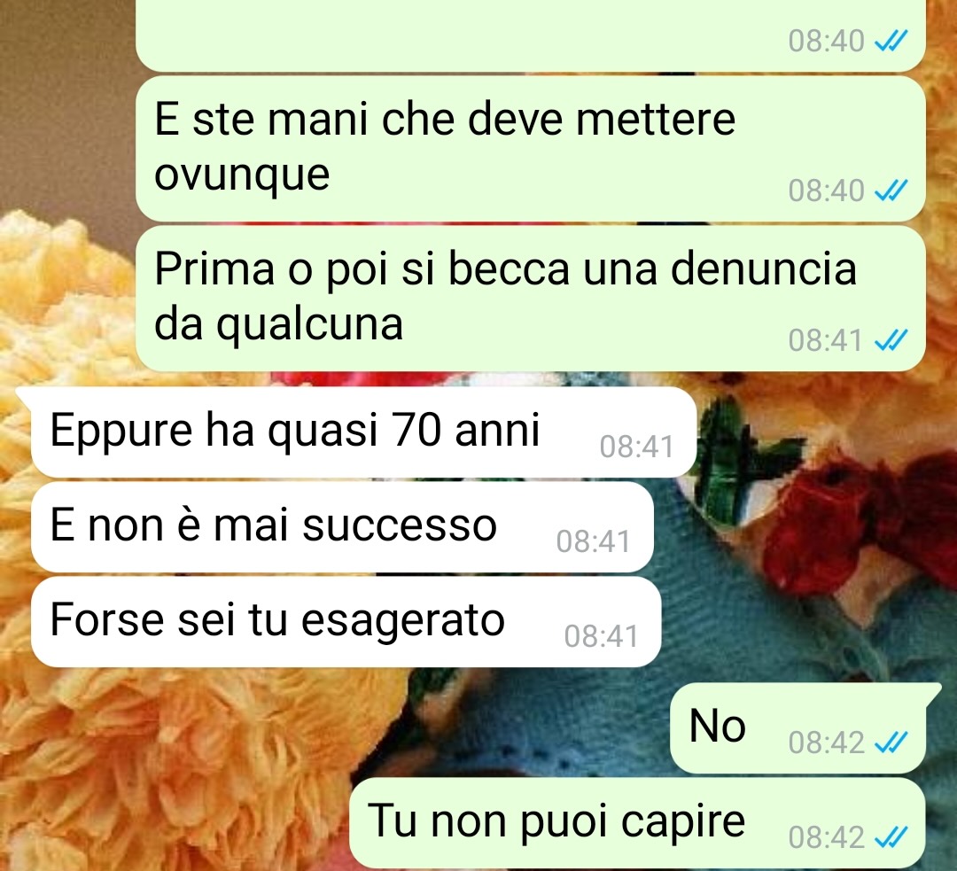957x871 pixels.
Task: Tap read ticks on the partially visible top message
Action: [891, 41]
